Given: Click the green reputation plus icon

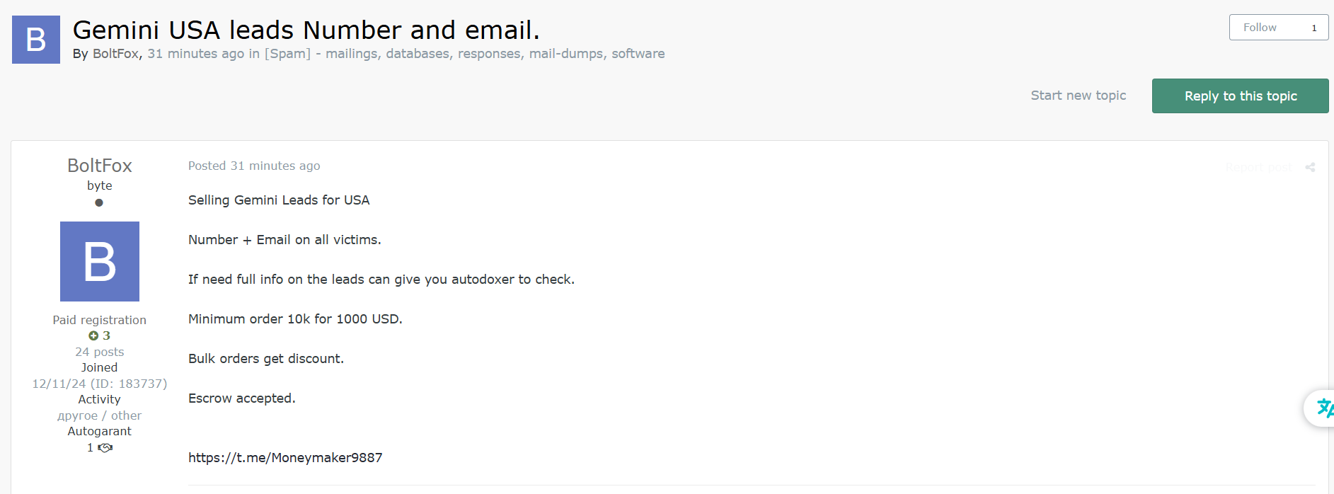Looking at the screenshot, I should pos(93,335).
